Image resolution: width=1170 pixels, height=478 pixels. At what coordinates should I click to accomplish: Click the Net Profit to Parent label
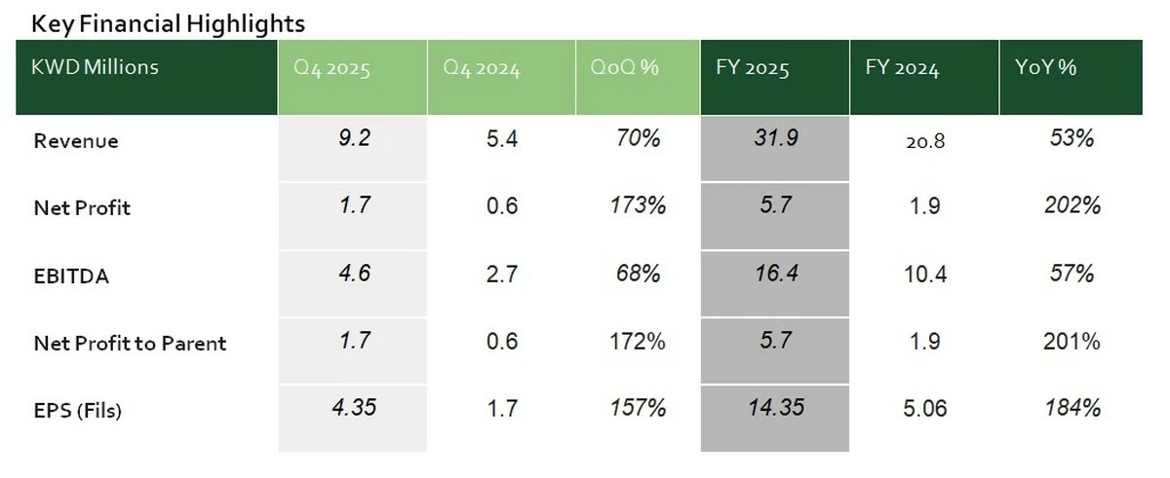130,344
